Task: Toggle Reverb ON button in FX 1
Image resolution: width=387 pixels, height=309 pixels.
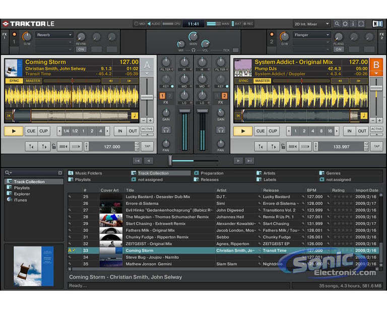Action: click(81, 49)
